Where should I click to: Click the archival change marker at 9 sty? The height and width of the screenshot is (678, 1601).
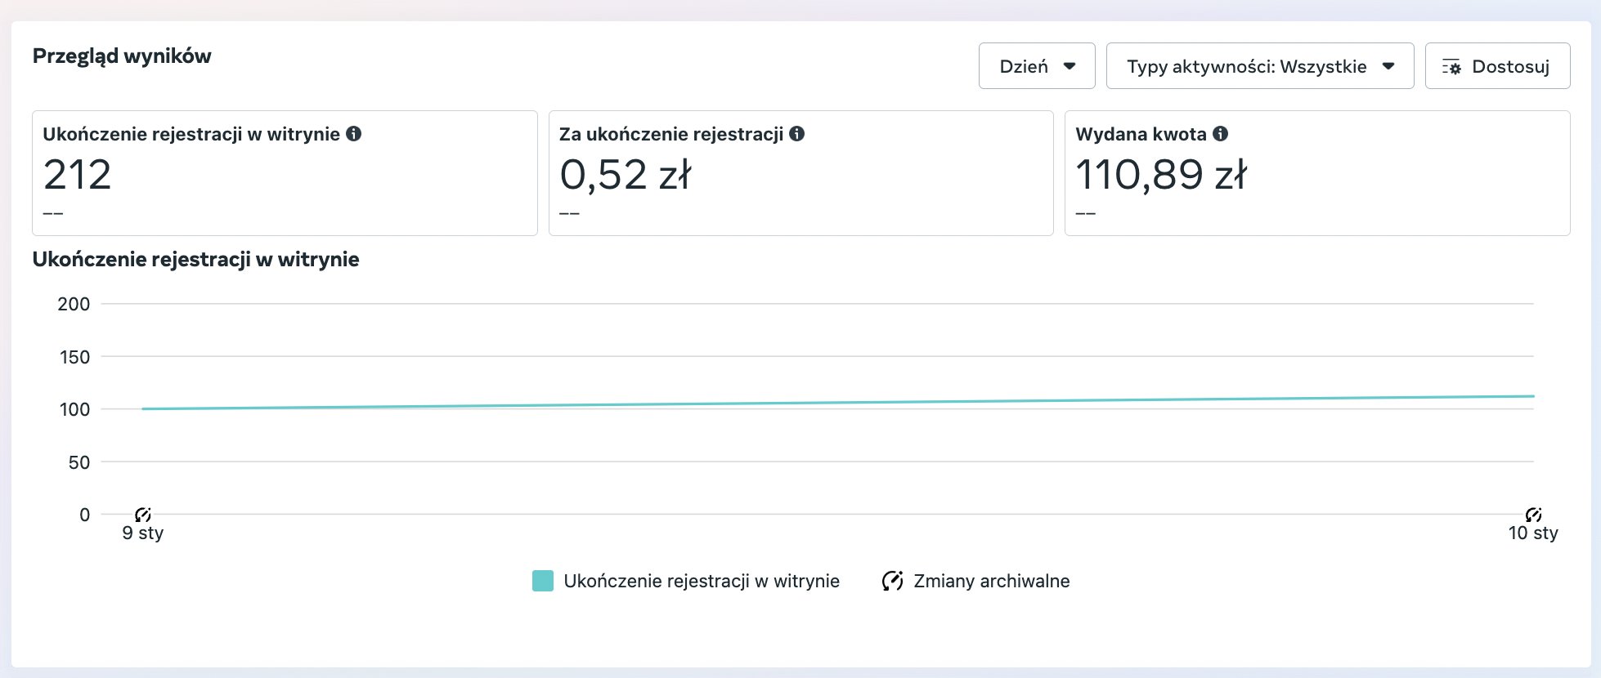(143, 515)
